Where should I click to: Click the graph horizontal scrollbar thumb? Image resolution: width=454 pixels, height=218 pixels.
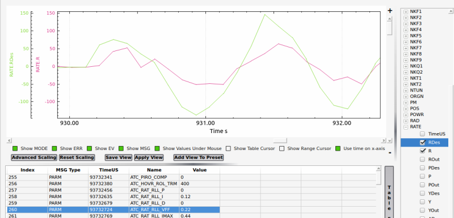pyautogui.click(x=280, y=140)
